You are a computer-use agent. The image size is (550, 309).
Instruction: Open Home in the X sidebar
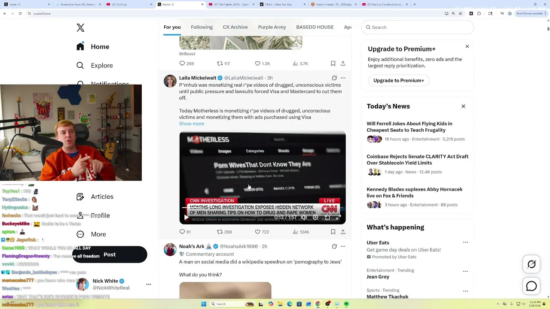pyautogui.click(x=93, y=46)
